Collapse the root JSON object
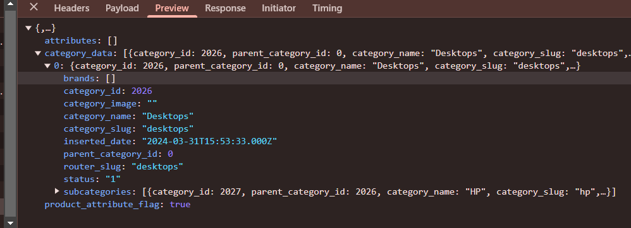Viewport: 631px width, 228px height. click(x=28, y=28)
